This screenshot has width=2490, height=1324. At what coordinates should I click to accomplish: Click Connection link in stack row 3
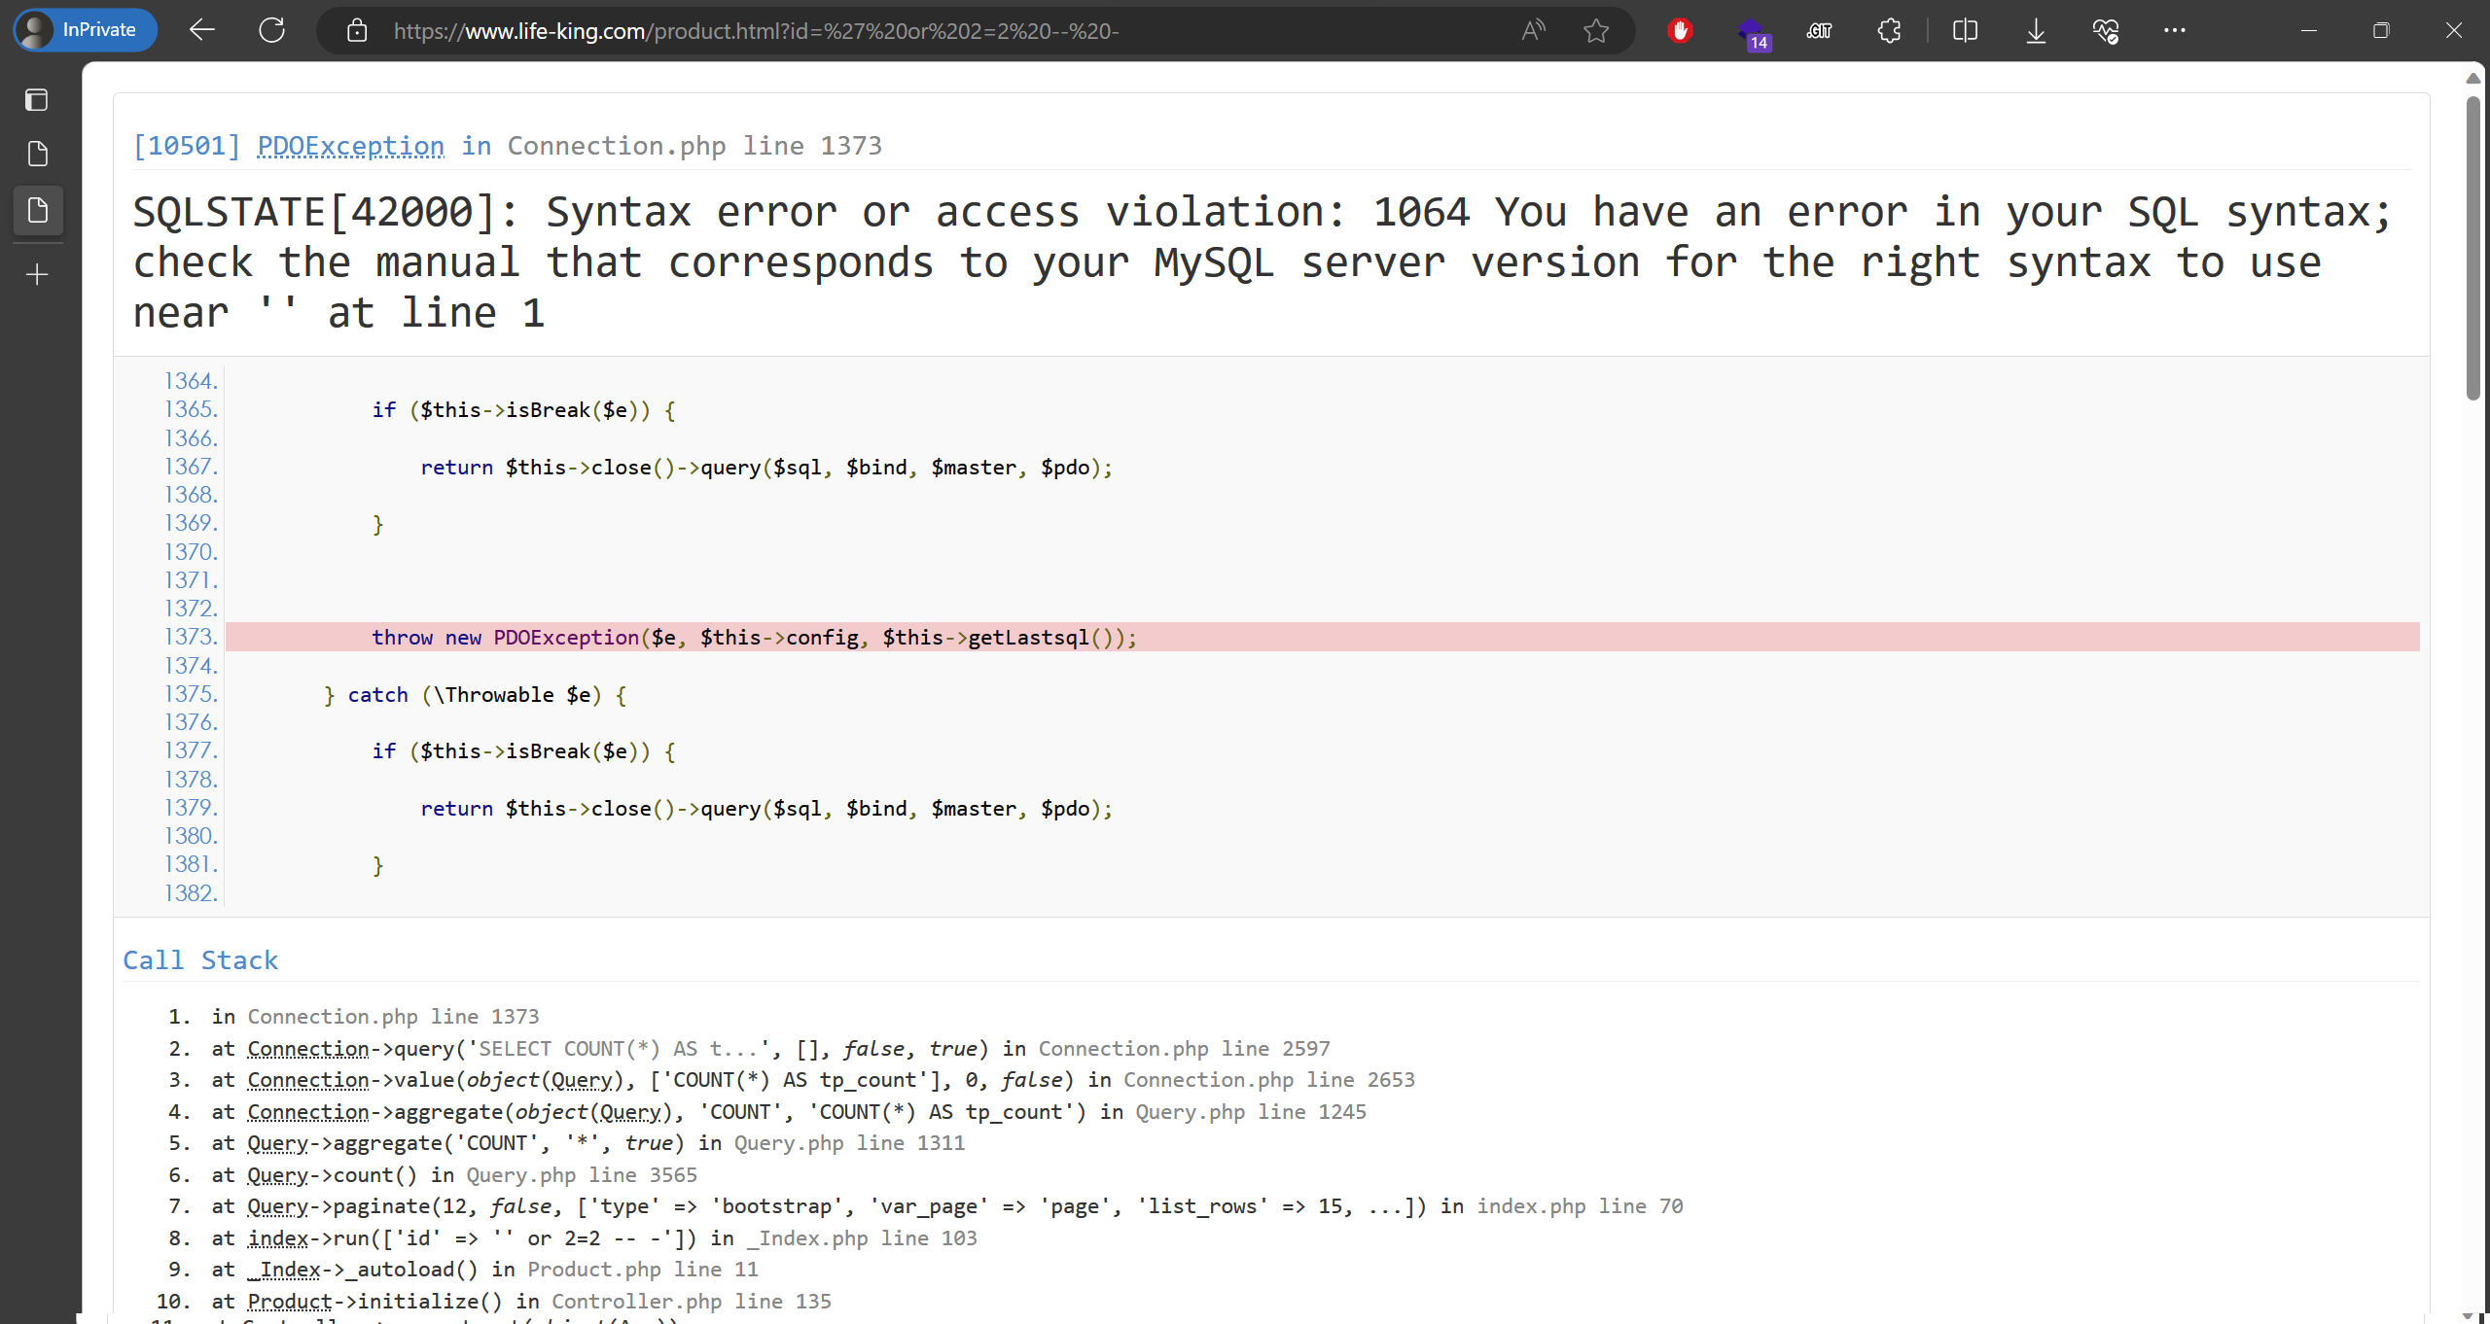tap(308, 1080)
